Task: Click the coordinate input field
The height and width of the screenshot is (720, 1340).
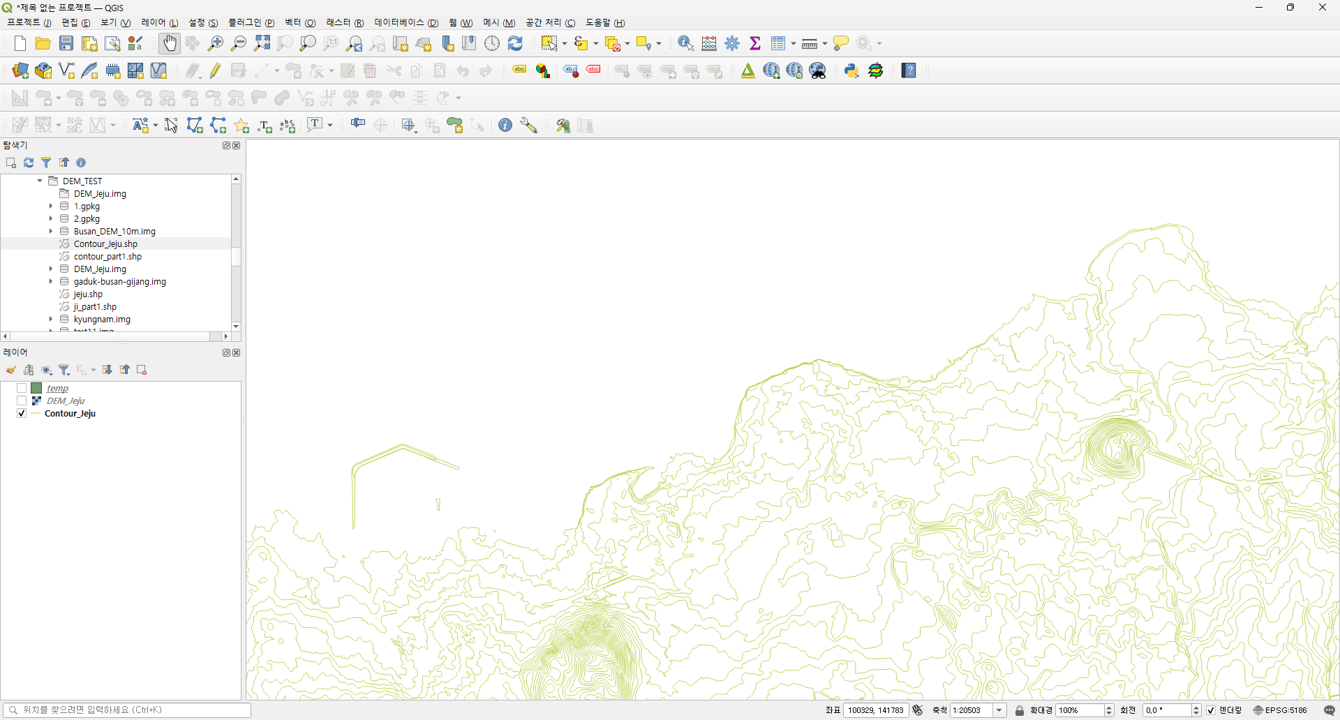Action: [876, 710]
